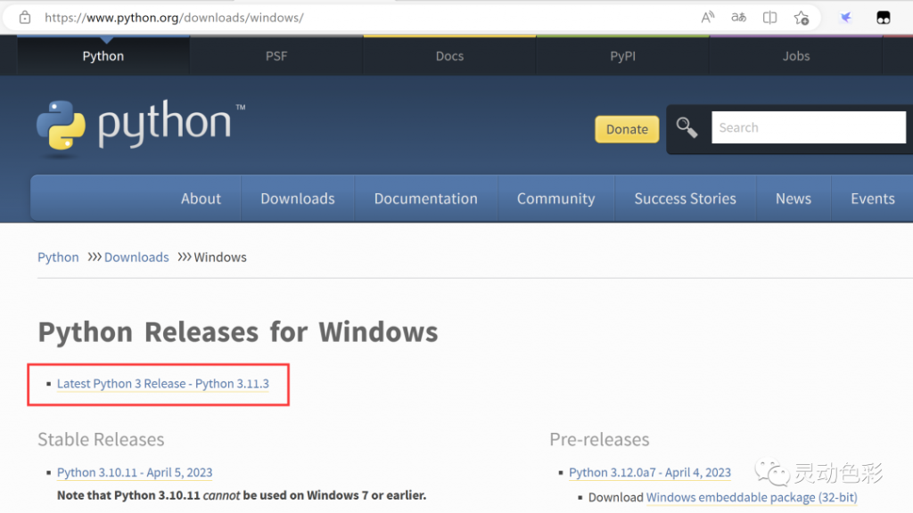Open the About menu

[201, 199]
